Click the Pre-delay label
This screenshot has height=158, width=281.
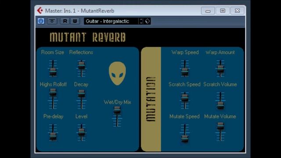53,116
